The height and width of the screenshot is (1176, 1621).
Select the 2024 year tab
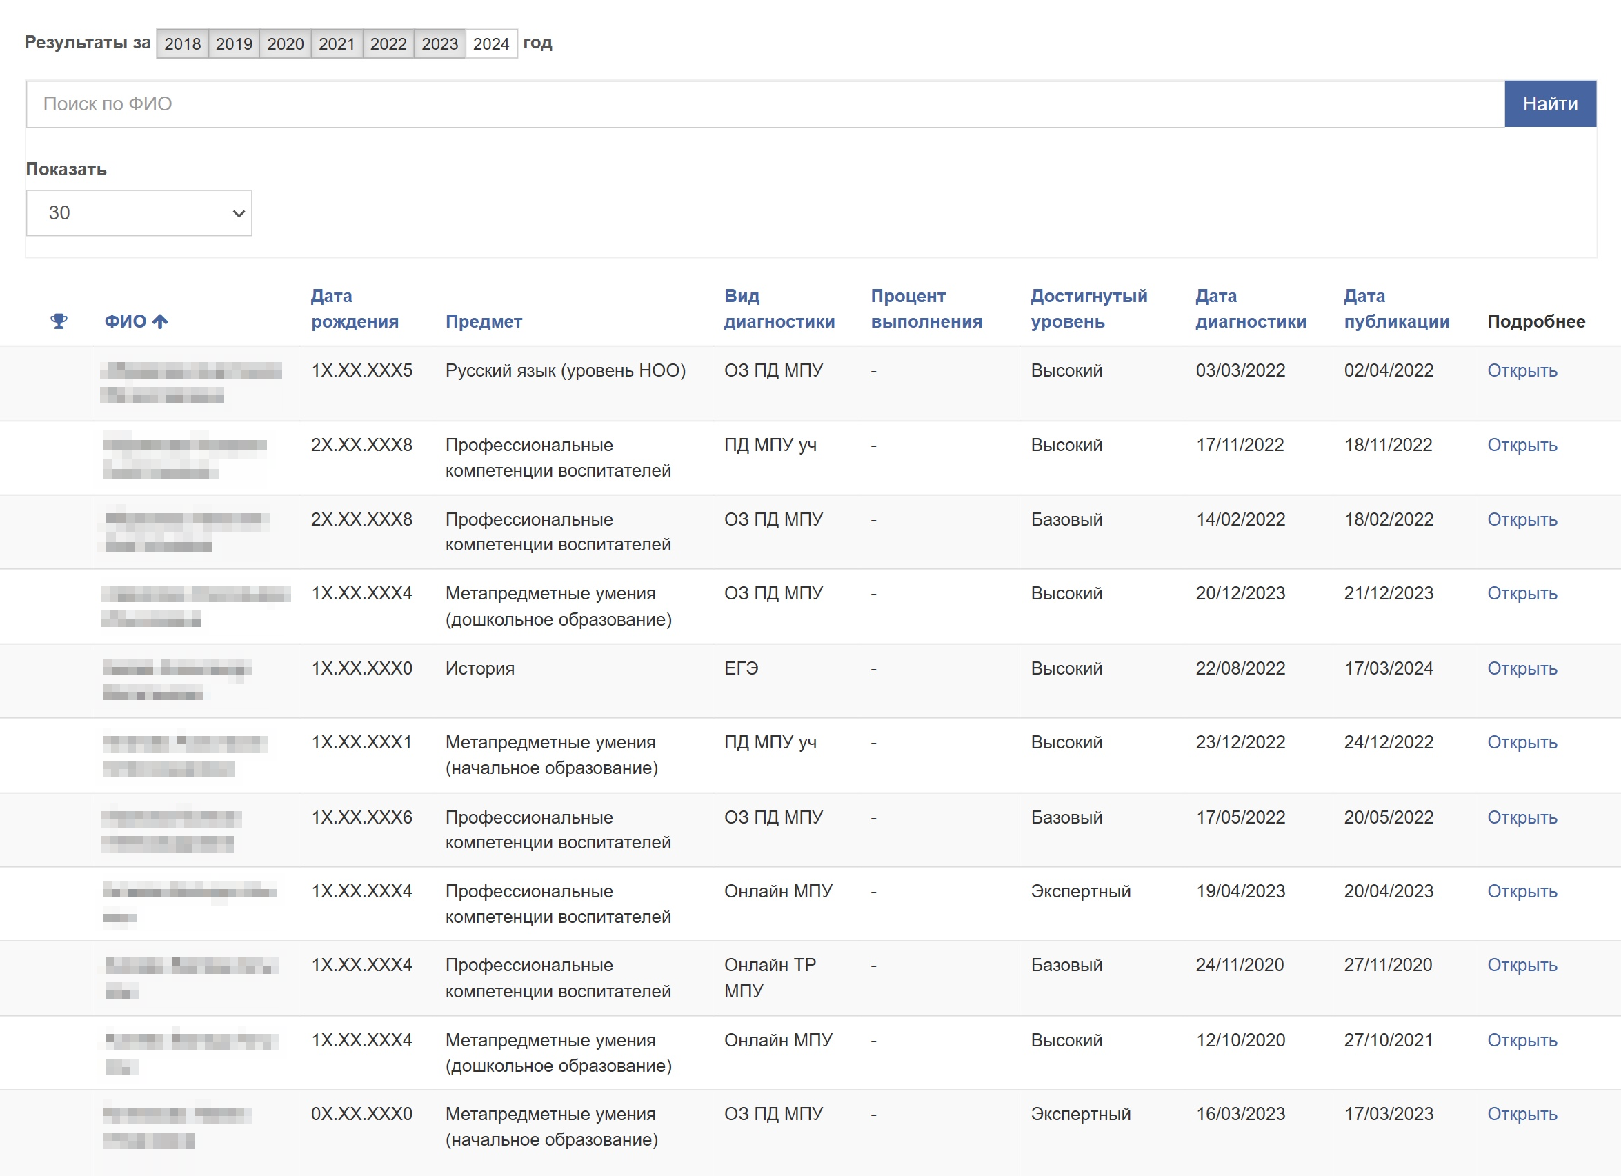click(491, 43)
